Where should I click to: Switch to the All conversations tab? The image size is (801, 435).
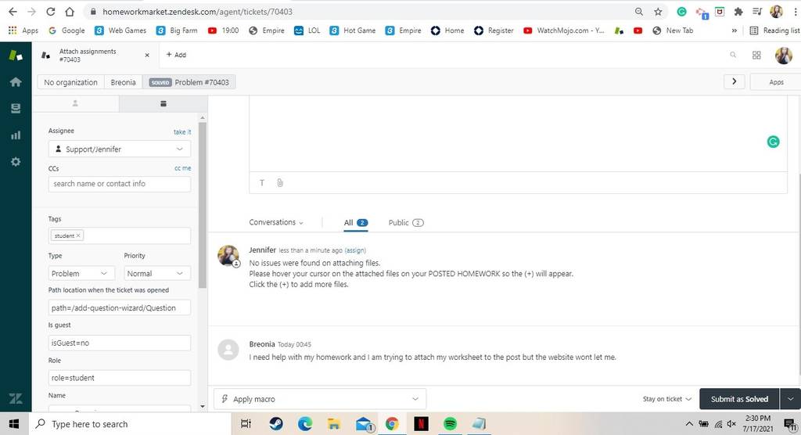click(356, 223)
